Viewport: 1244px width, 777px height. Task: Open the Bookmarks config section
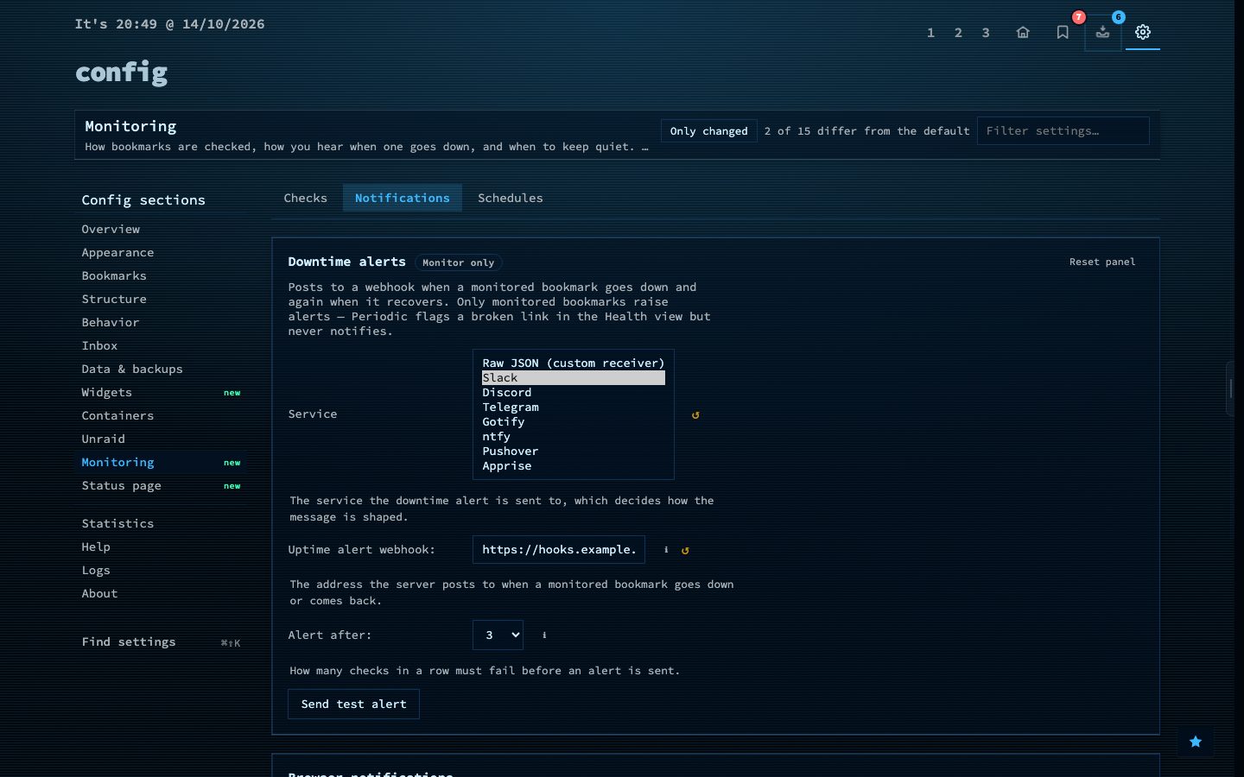click(x=161, y=276)
